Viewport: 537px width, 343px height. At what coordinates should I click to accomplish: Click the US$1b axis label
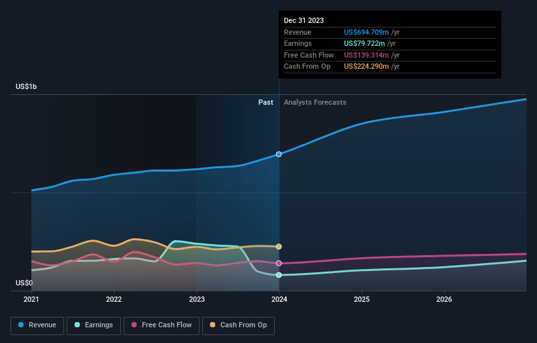(x=26, y=86)
